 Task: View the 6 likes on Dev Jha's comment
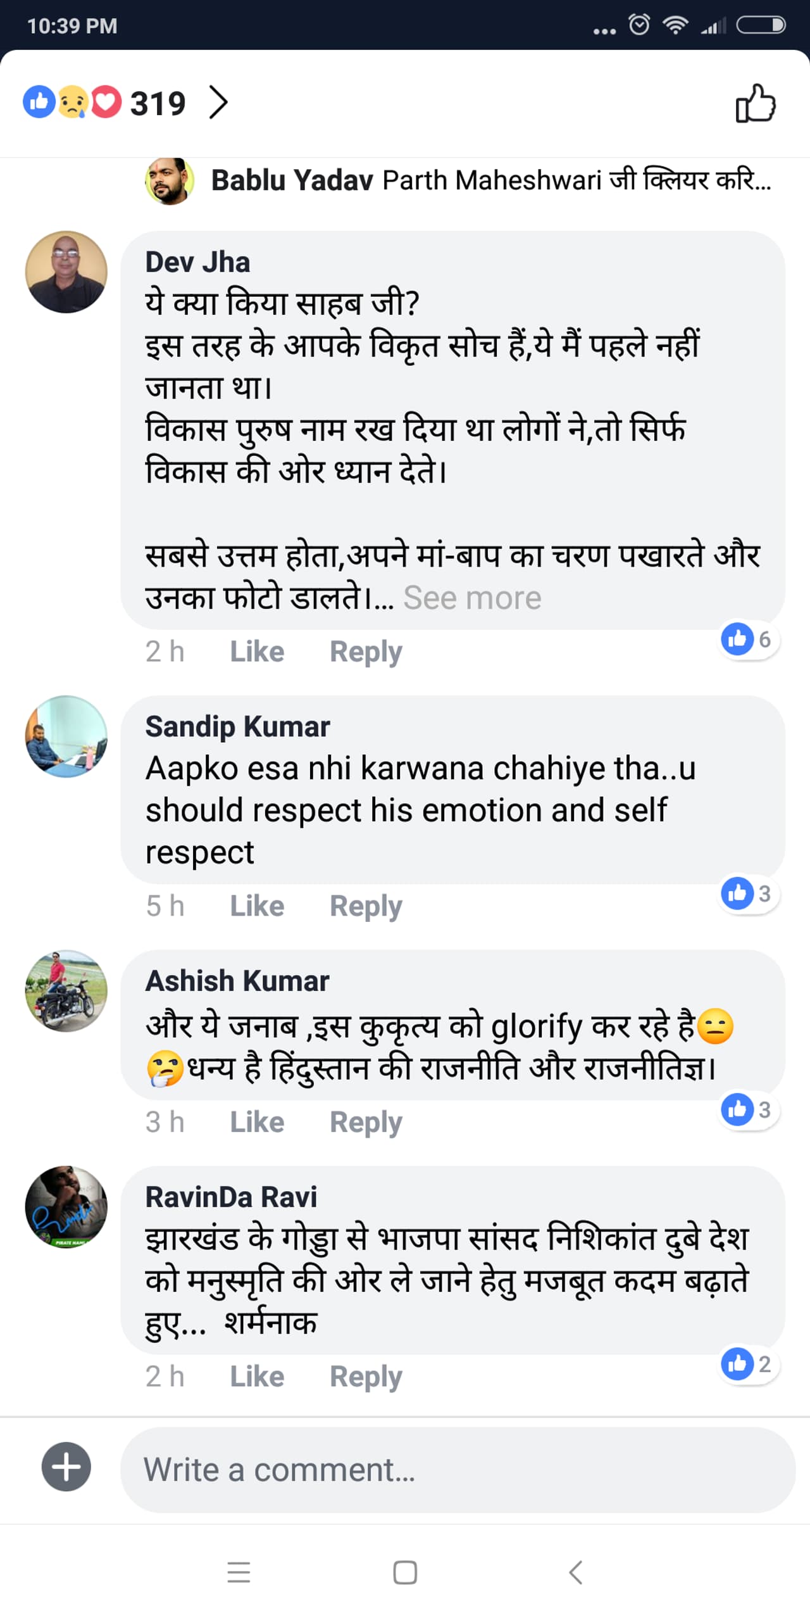748,640
